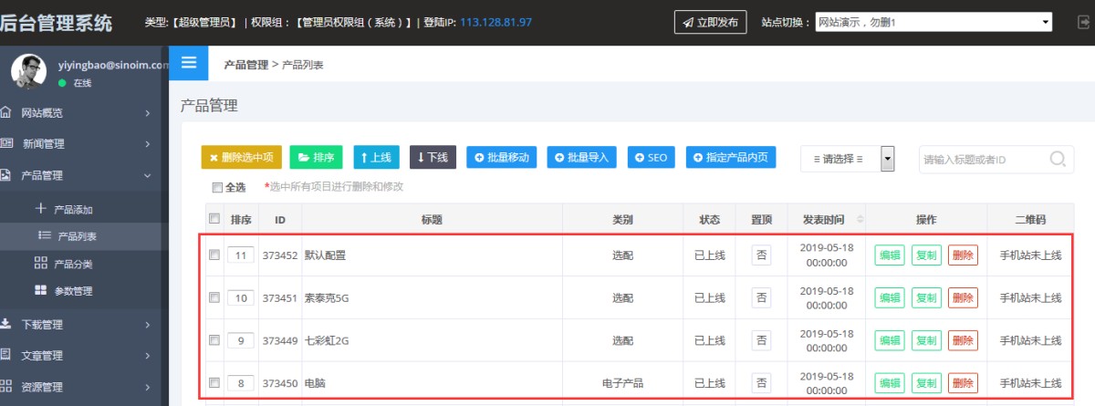The height and width of the screenshot is (406, 1095).
Task: Click the plus icon beside 产品添加
Action: point(40,209)
